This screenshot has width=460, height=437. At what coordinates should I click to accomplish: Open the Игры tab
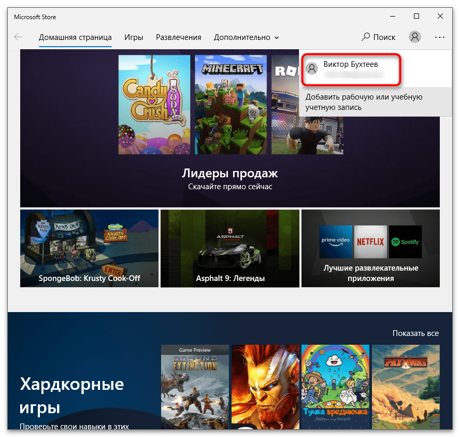[x=134, y=37]
